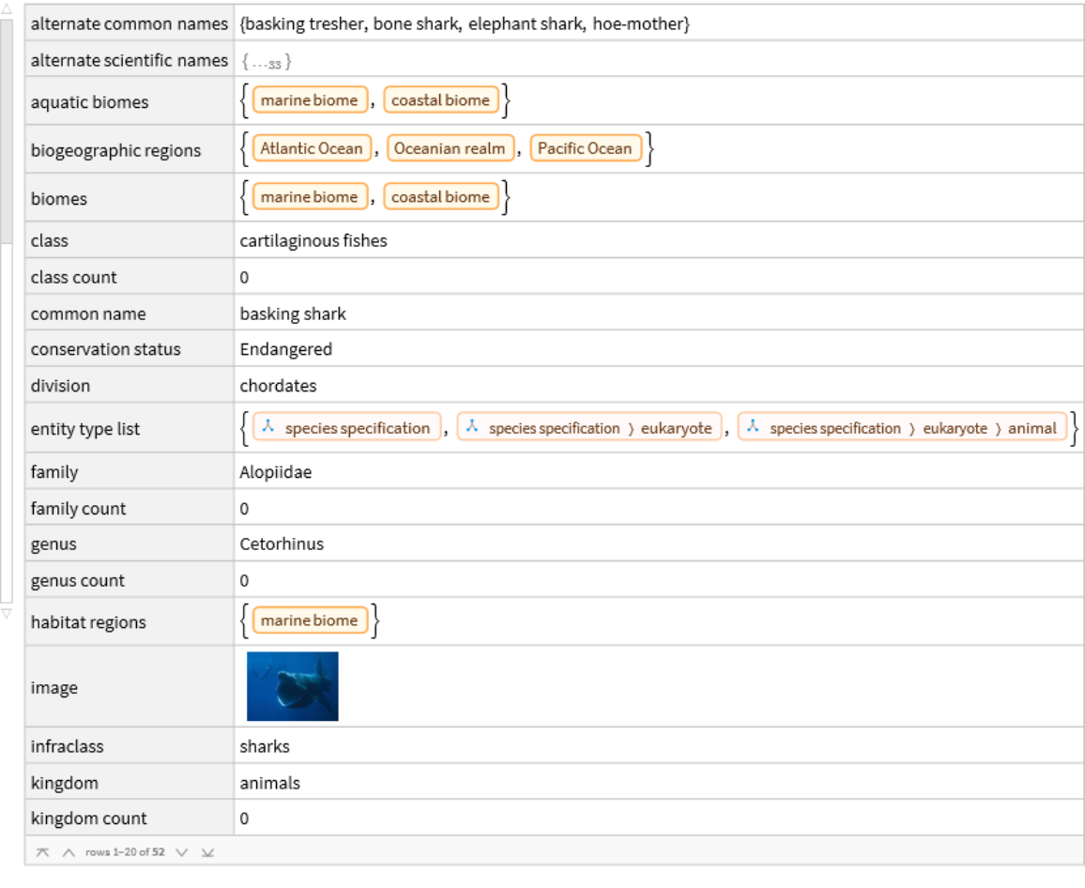This screenshot has width=1085, height=888.
Task: Select the conservation status row header
Action: pos(105,349)
